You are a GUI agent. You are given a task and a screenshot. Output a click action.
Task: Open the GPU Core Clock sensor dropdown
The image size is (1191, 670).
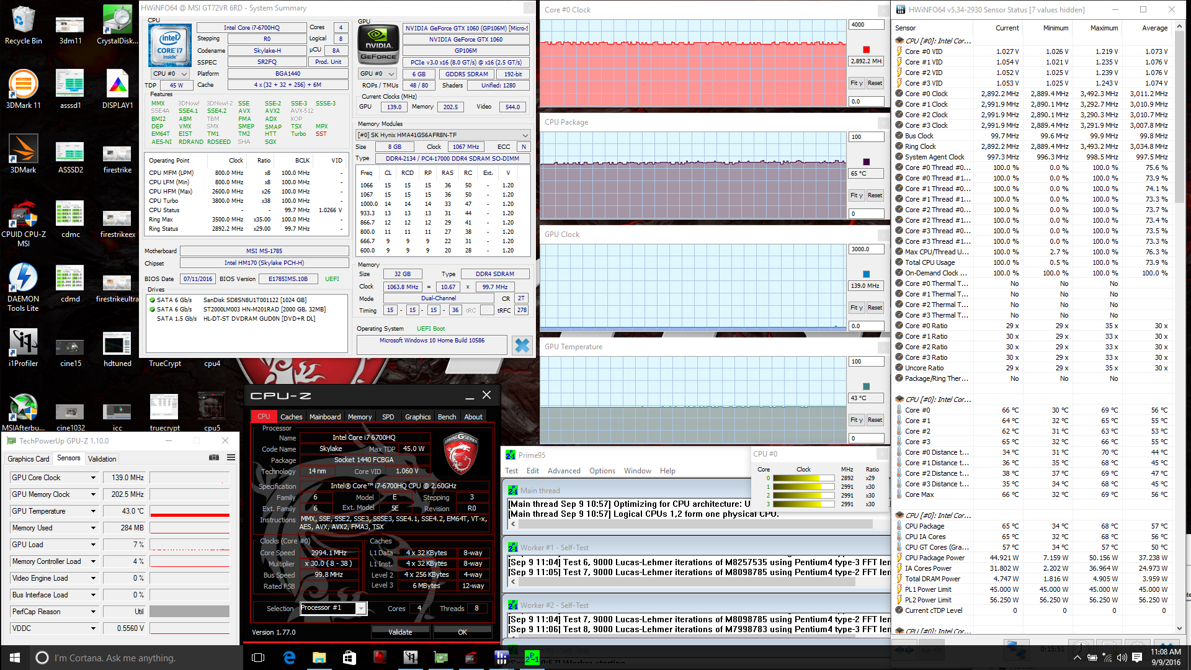(x=93, y=478)
